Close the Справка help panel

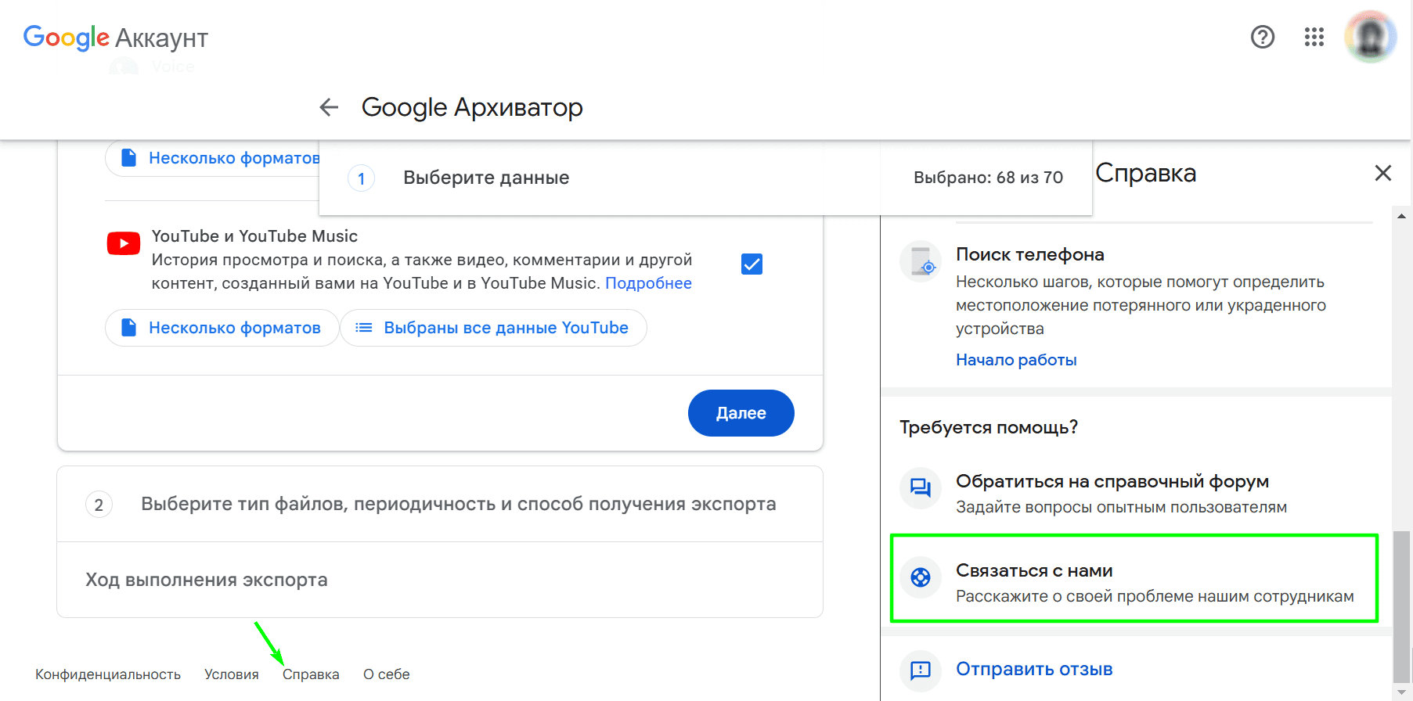[x=1382, y=173]
